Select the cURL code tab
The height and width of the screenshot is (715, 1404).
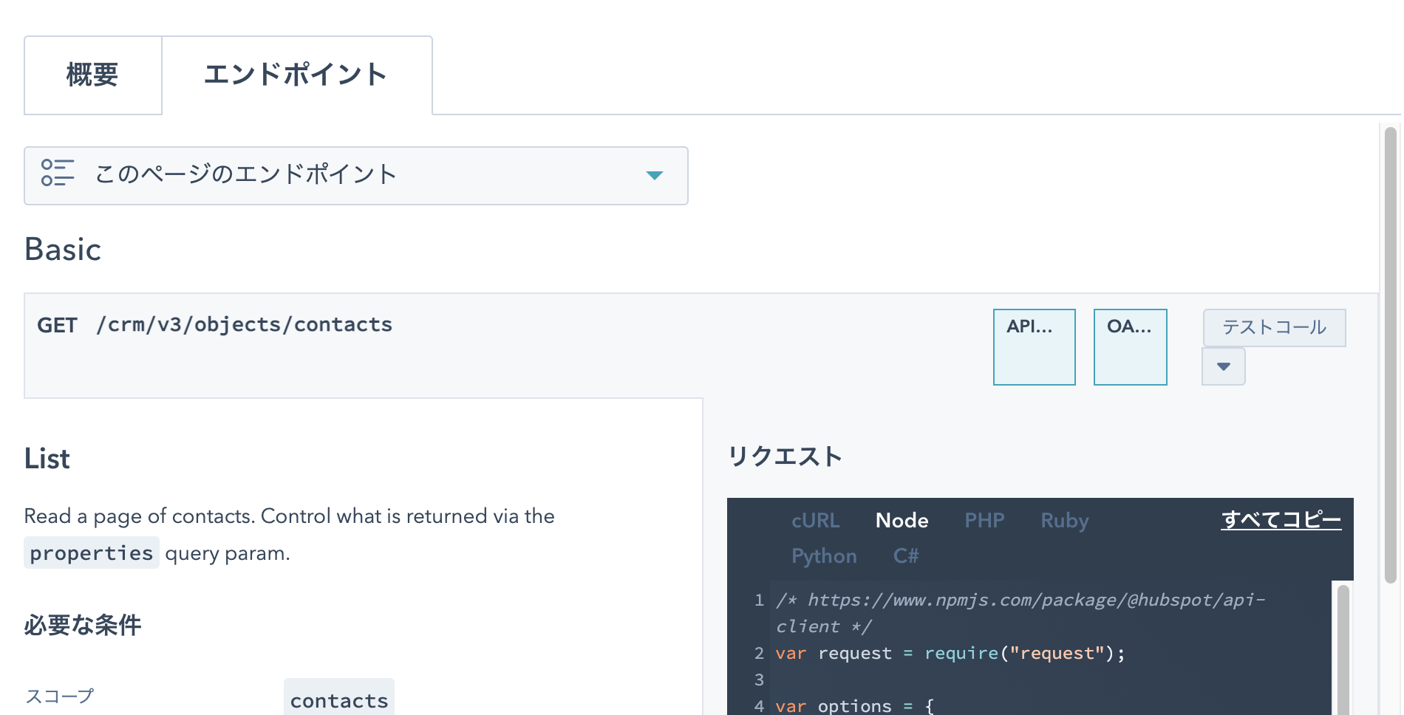pos(815,521)
